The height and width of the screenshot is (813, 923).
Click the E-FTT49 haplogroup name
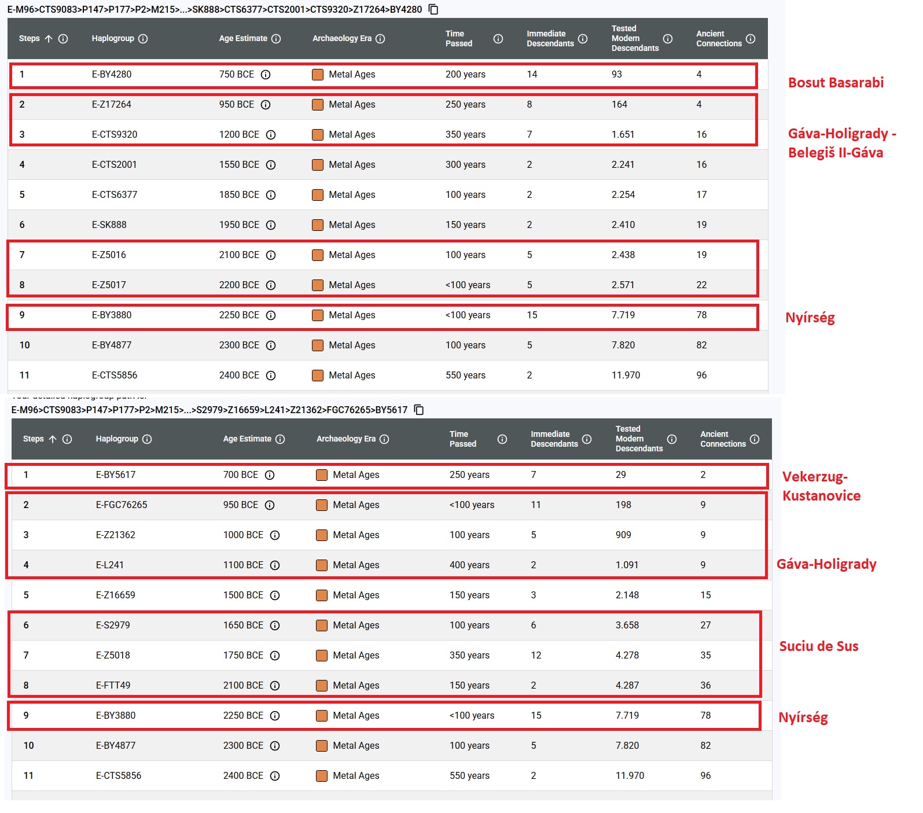[113, 685]
